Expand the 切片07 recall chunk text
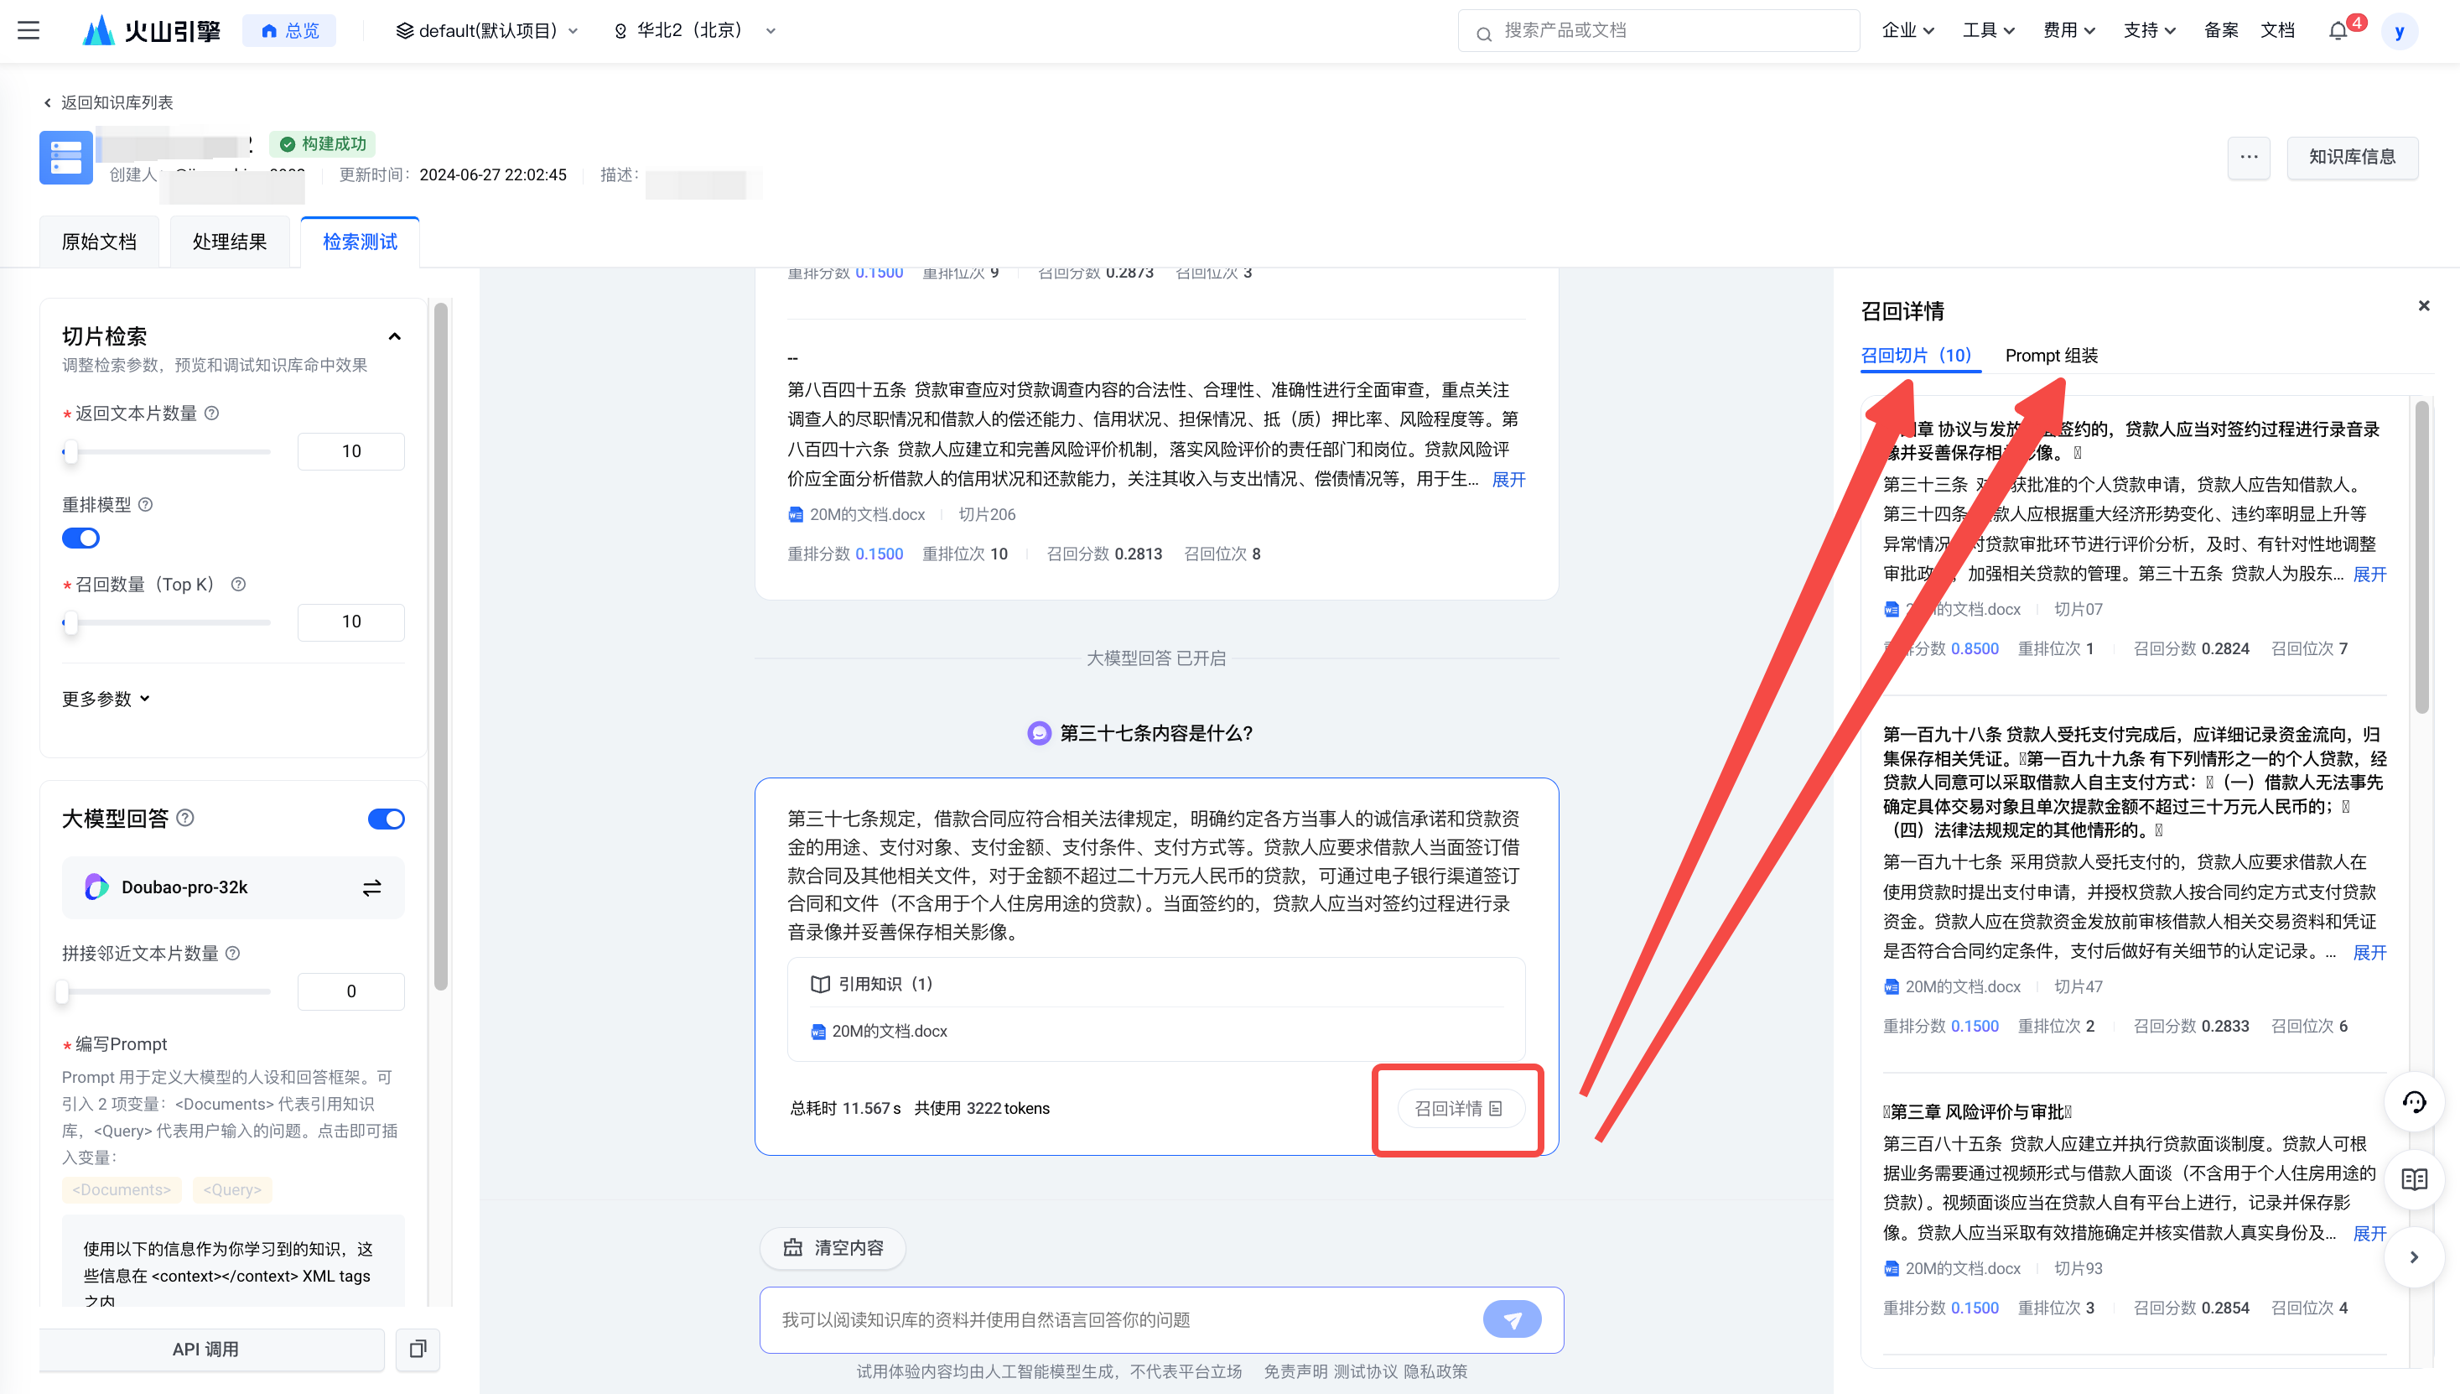 point(2370,575)
